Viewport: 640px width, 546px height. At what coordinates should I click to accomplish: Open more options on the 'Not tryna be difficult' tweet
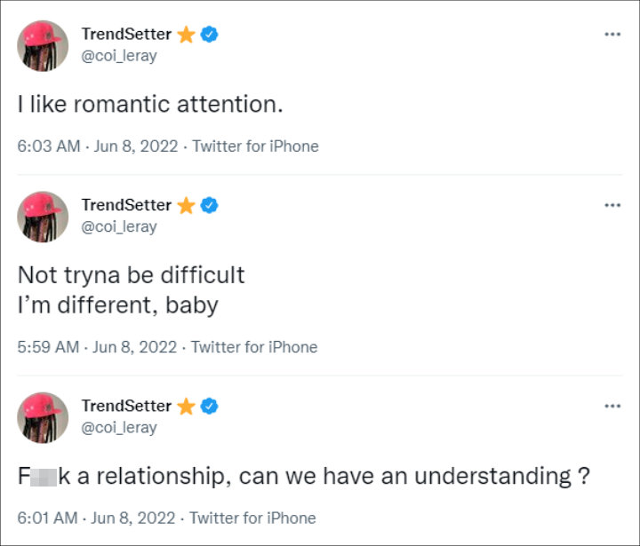[x=612, y=205]
